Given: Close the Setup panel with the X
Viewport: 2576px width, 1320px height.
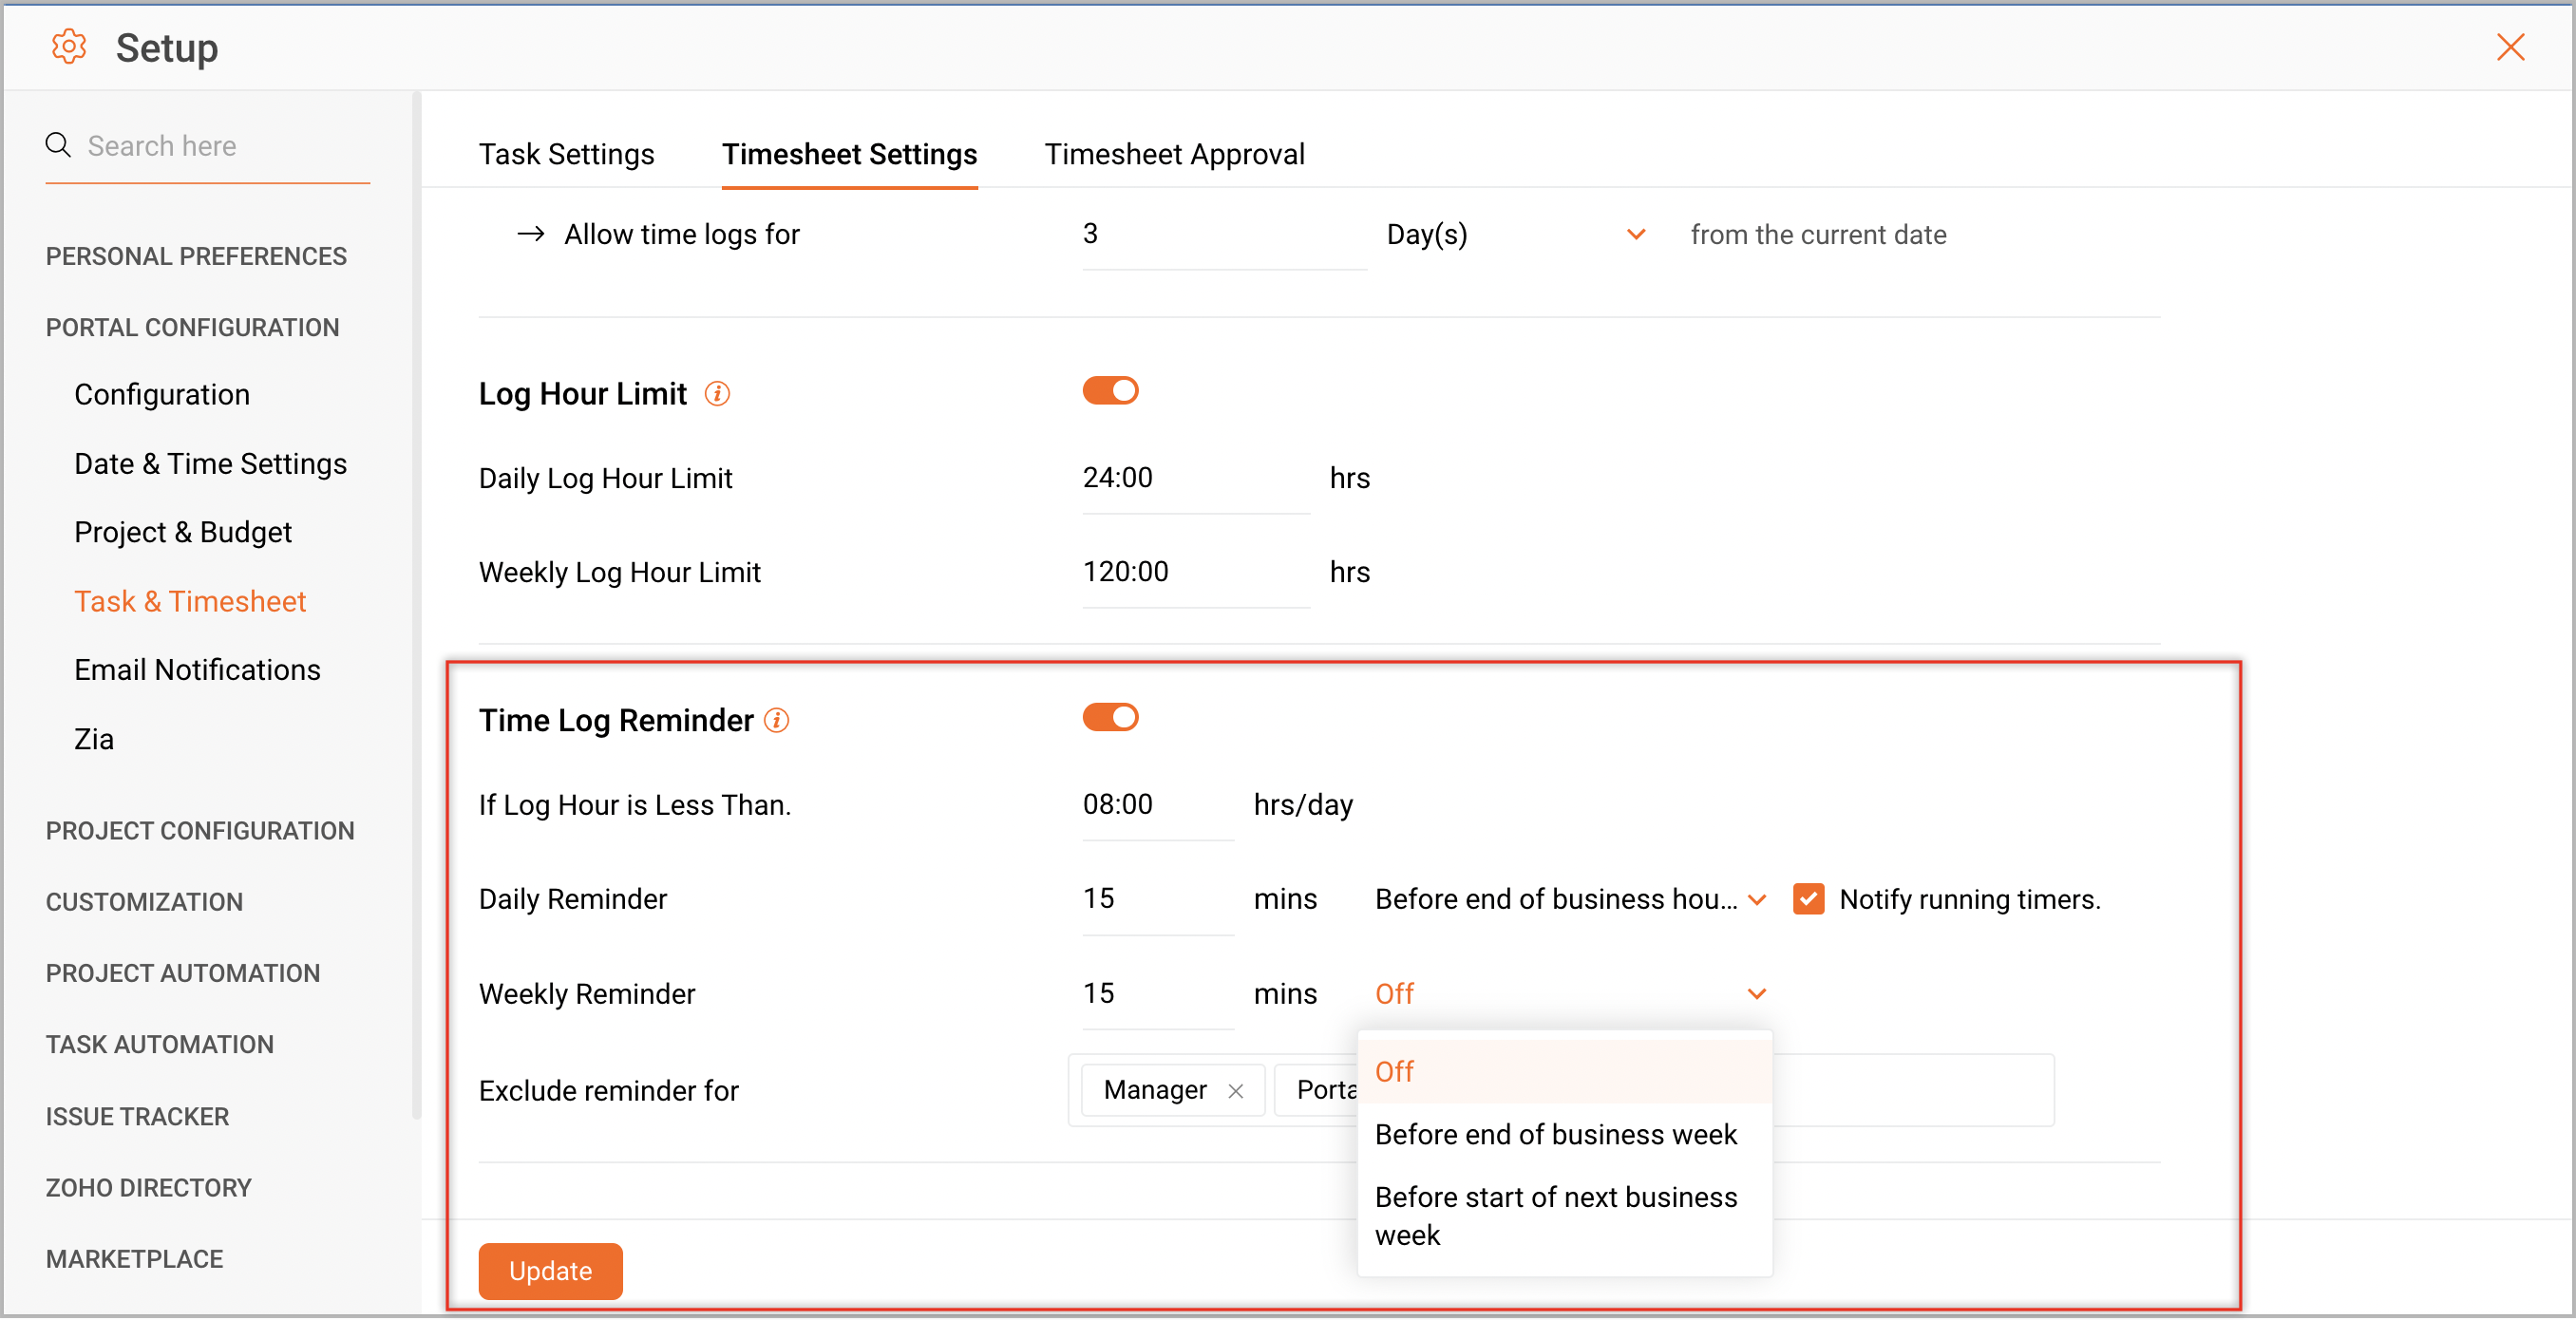Looking at the screenshot, I should pos(2510,47).
